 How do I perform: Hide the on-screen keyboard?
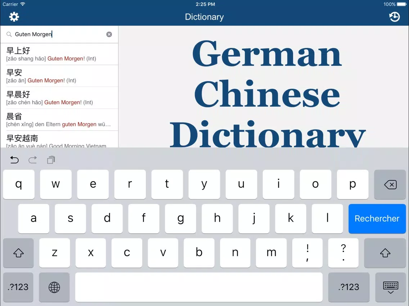(391, 287)
